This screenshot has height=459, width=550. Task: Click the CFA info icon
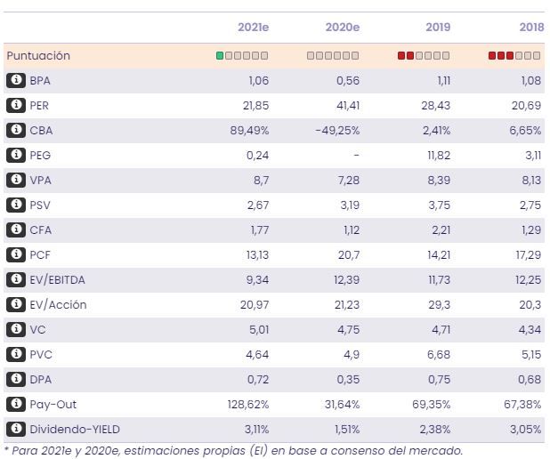coord(15,229)
